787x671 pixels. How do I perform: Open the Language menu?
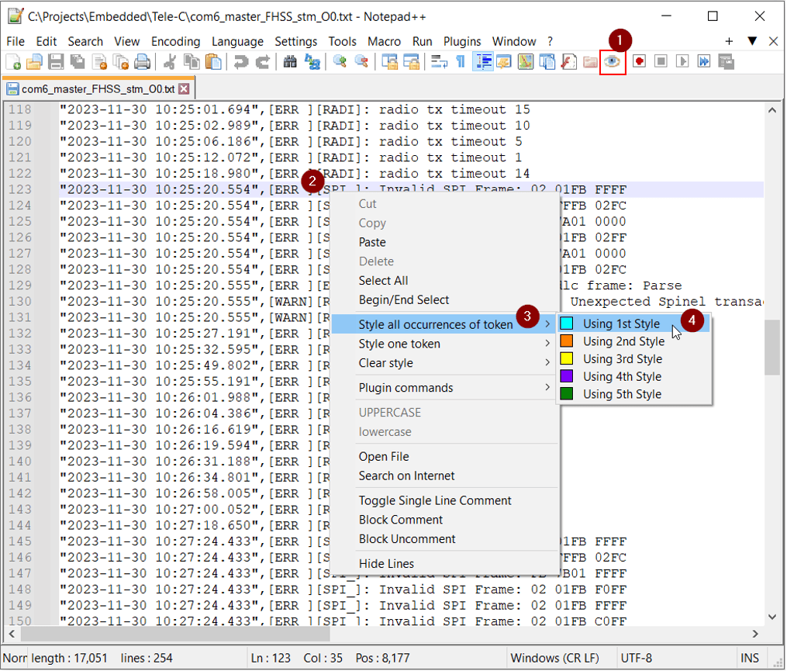pyautogui.click(x=237, y=41)
